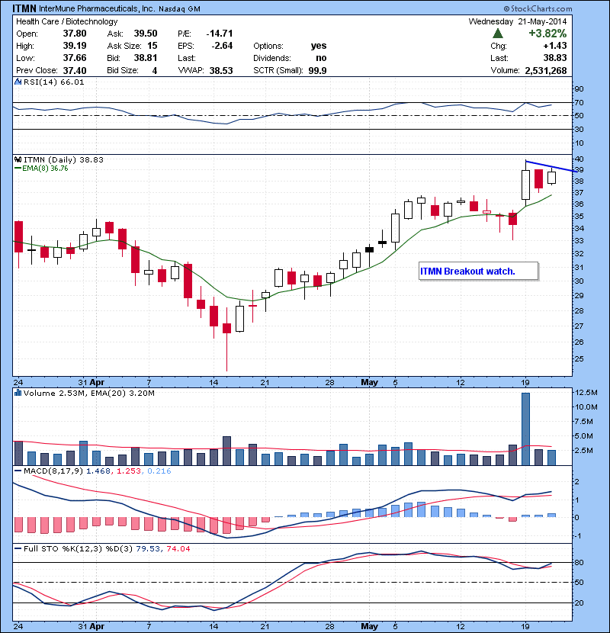Image resolution: width=610 pixels, height=633 pixels.
Task: Click the 31 Apr date label under the price chart
Action: point(91,382)
